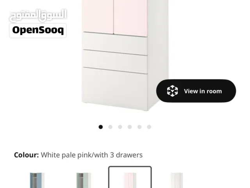This screenshot has width=250, height=188.
Task: Select the first active carousel dot
Action: pyautogui.click(x=101, y=127)
